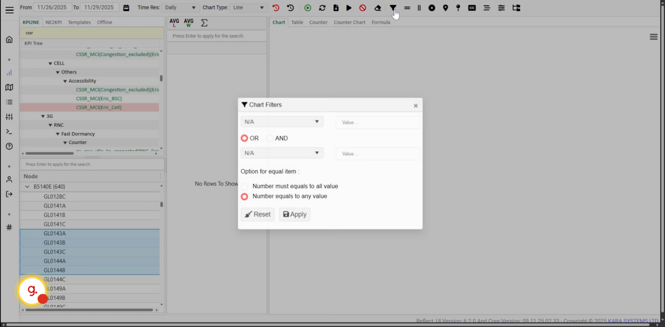This screenshot has width=665, height=327.
Task: Open the hamburger main menu
Action: coord(9,10)
